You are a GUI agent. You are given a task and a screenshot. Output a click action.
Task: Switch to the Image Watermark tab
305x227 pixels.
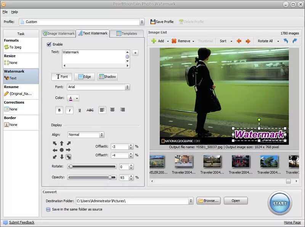click(59, 34)
